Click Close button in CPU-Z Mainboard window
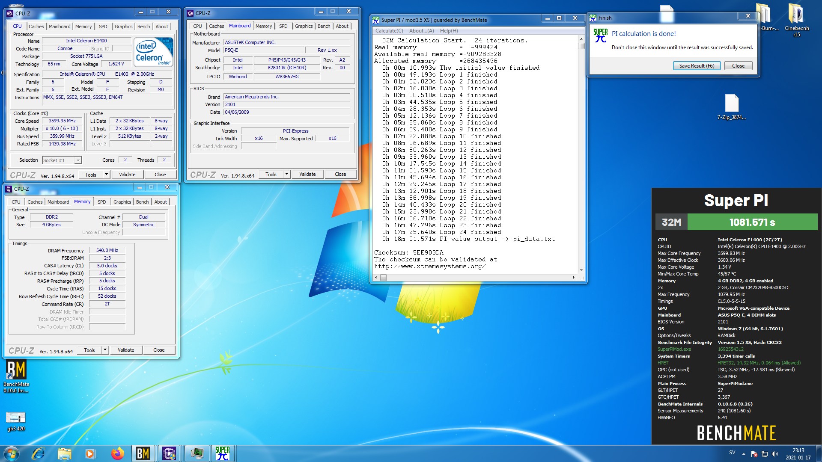Image resolution: width=822 pixels, height=462 pixels. tap(340, 174)
